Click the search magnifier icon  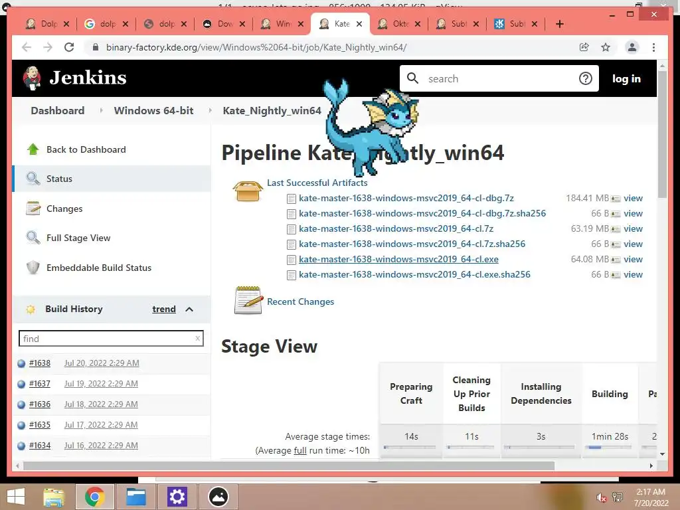click(412, 78)
